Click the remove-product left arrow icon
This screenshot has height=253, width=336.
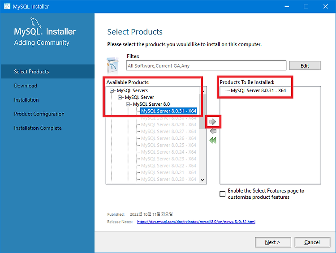tap(213, 131)
